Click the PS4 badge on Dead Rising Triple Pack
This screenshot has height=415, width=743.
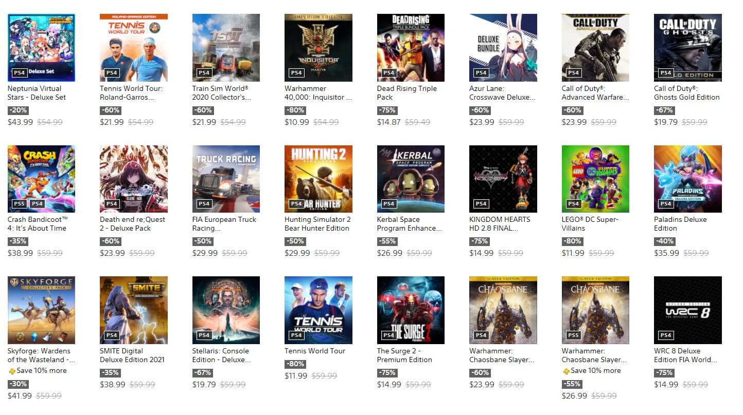[x=388, y=73]
